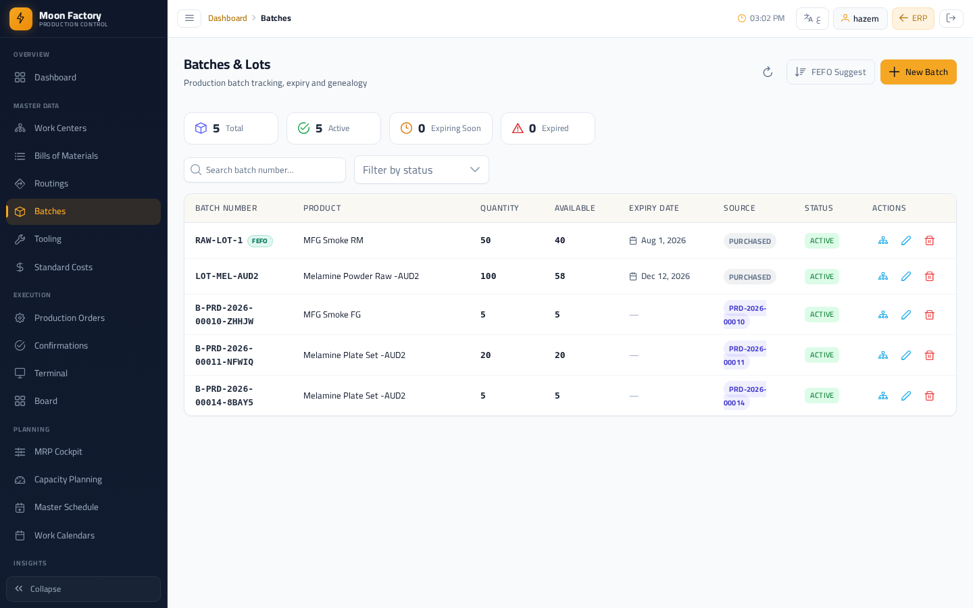This screenshot has height=608, width=973.
Task: Refresh the batches list
Action: (768, 72)
